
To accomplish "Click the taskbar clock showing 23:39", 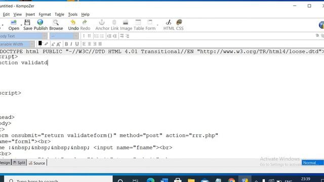I will point(305,179).
